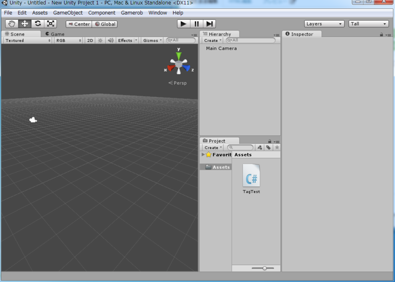The height and width of the screenshot is (282, 395).
Task: Switch to the Game tab
Action: (55, 34)
